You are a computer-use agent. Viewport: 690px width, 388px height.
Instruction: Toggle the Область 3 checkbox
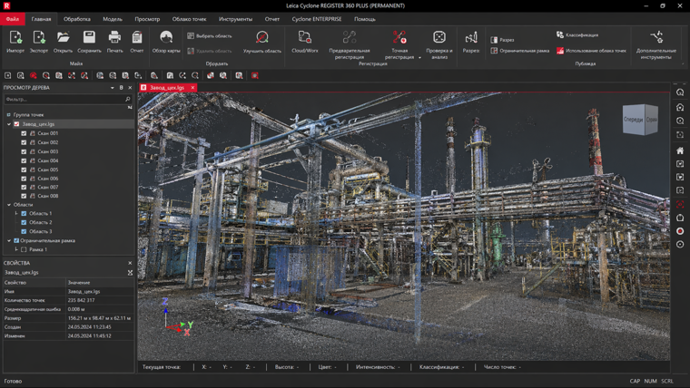click(24, 231)
